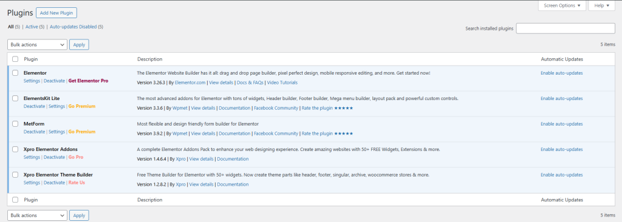Open Xpro Elementor Theme Builder Settings
This screenshot has width=622, height=222.
click(x=32, y=183)
